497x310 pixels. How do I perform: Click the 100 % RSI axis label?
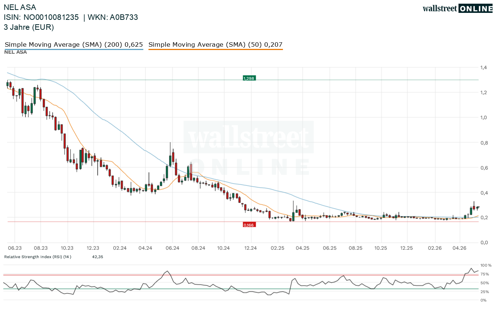click(486, 265)
